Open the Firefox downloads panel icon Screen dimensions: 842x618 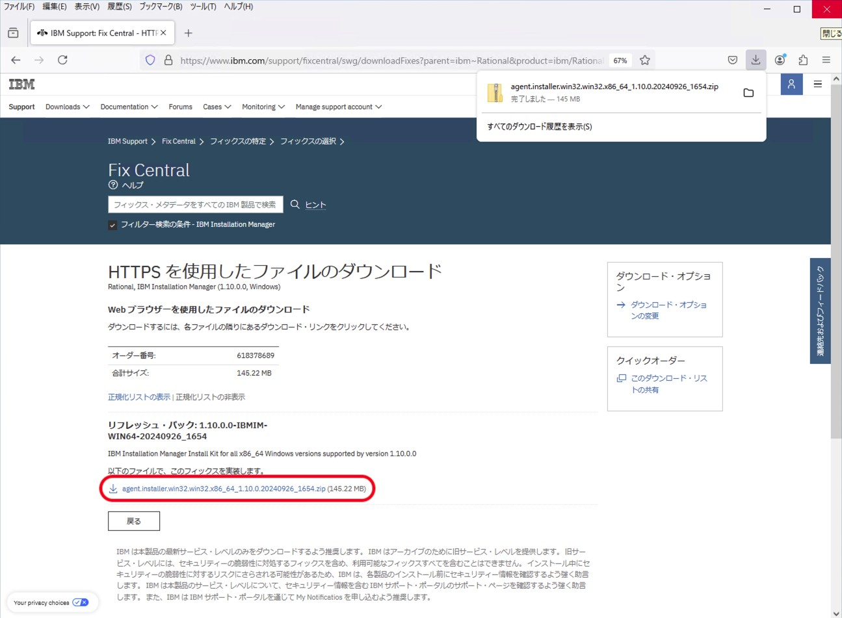point(756,59)
